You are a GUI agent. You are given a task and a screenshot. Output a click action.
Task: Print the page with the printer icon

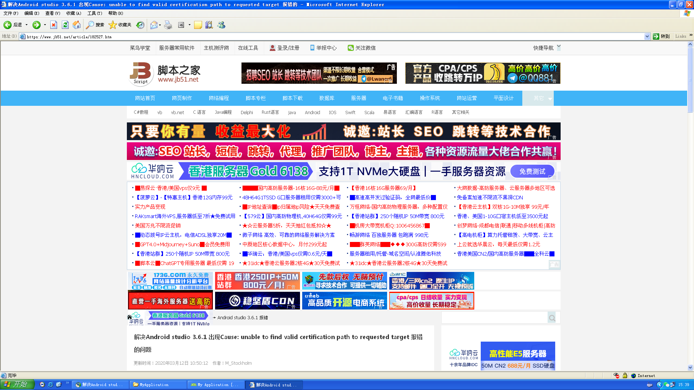(168, 25)
